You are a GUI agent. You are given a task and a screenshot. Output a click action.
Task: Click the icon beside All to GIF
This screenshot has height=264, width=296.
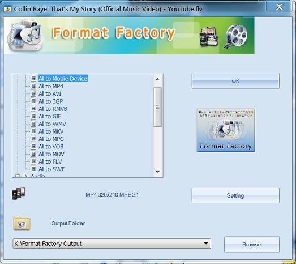click(x=33, y=116)
